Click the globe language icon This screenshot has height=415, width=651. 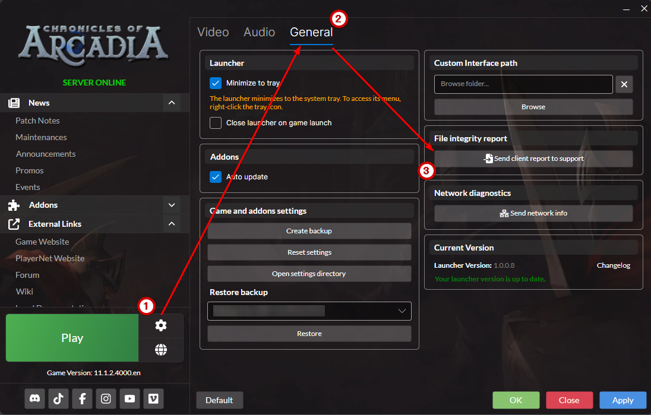coord(161,350)
